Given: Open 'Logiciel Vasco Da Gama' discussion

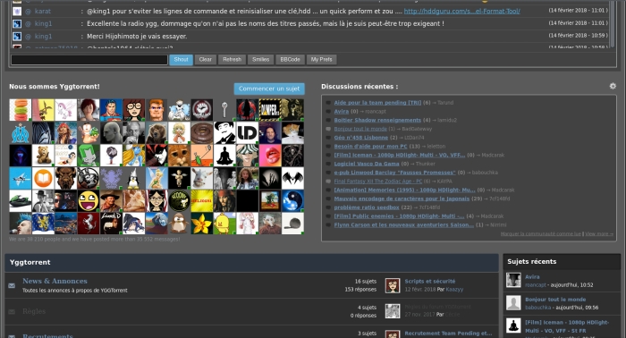Looking at the screenshot, I should tap(367, 164).
